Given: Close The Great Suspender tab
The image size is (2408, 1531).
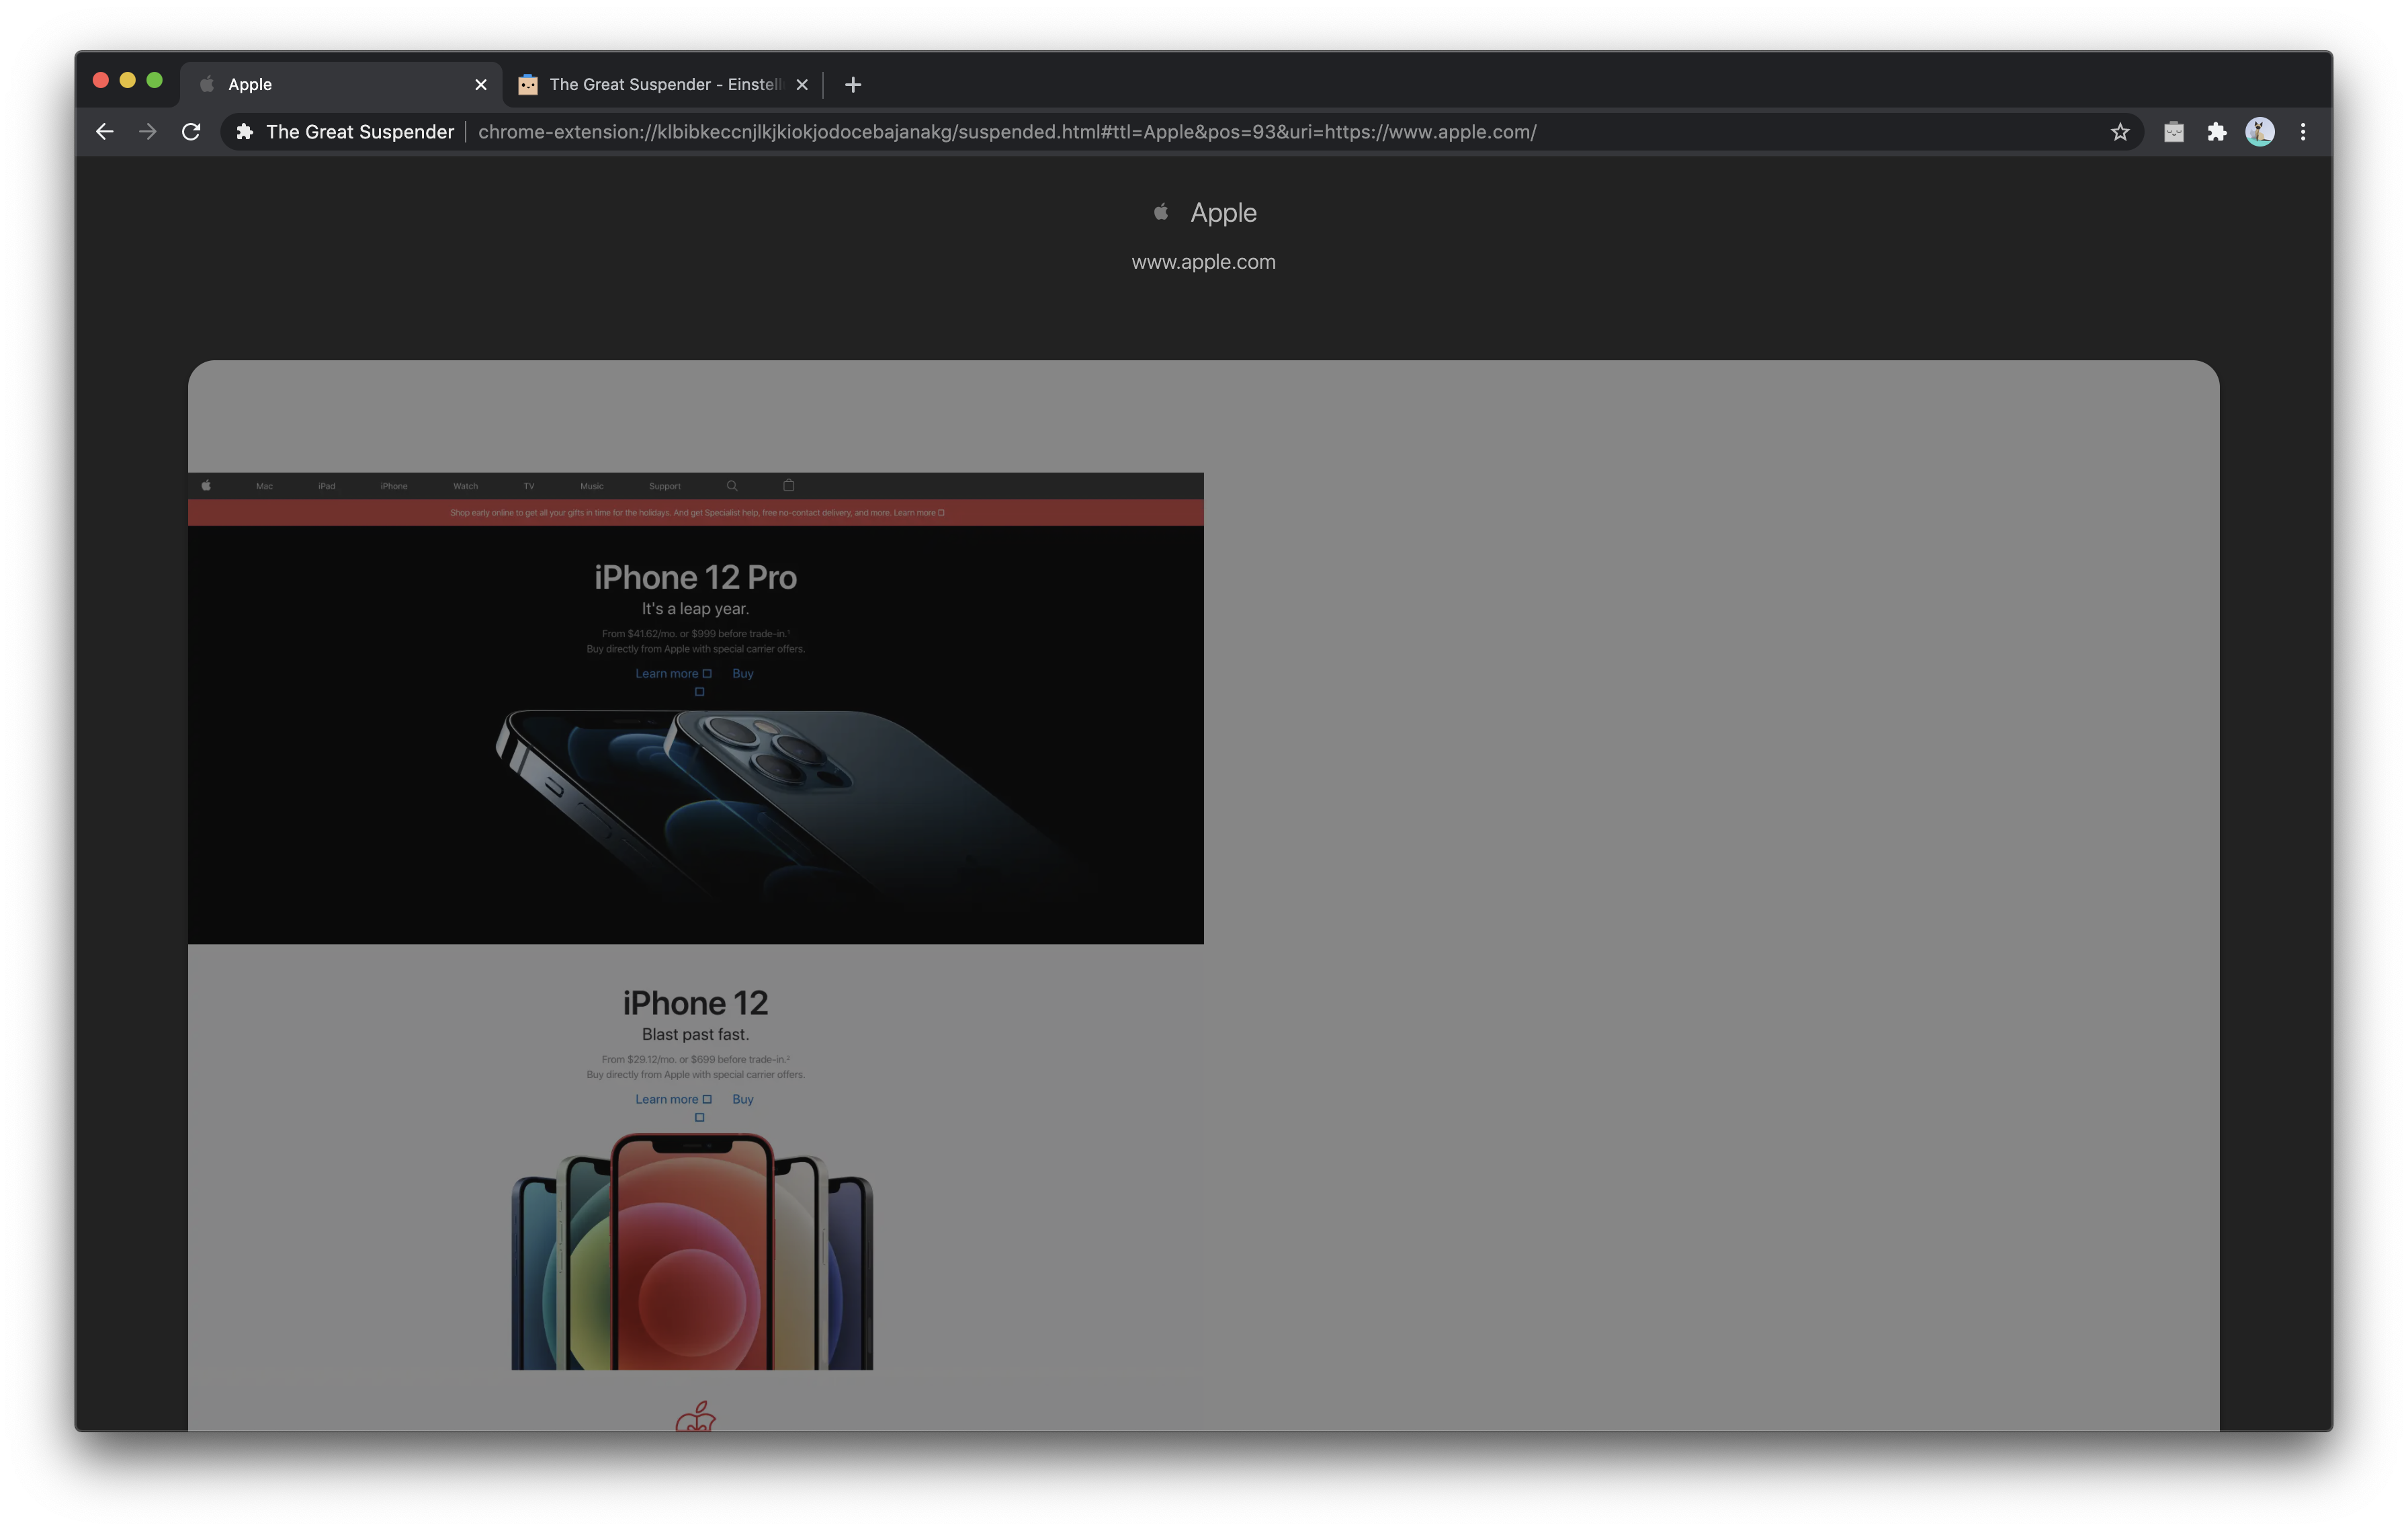Looking at the screenshot, I should coord(802,85).
